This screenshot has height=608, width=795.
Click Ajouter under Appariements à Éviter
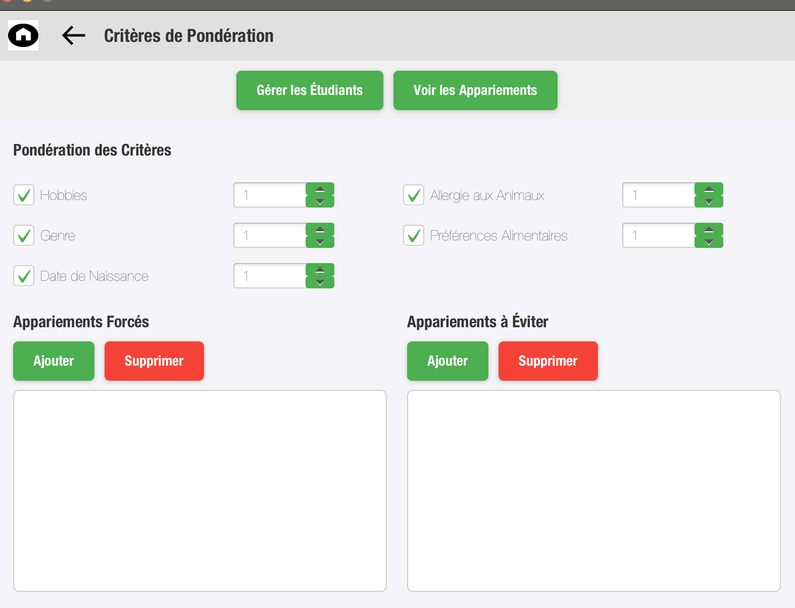tap(448, 361)
